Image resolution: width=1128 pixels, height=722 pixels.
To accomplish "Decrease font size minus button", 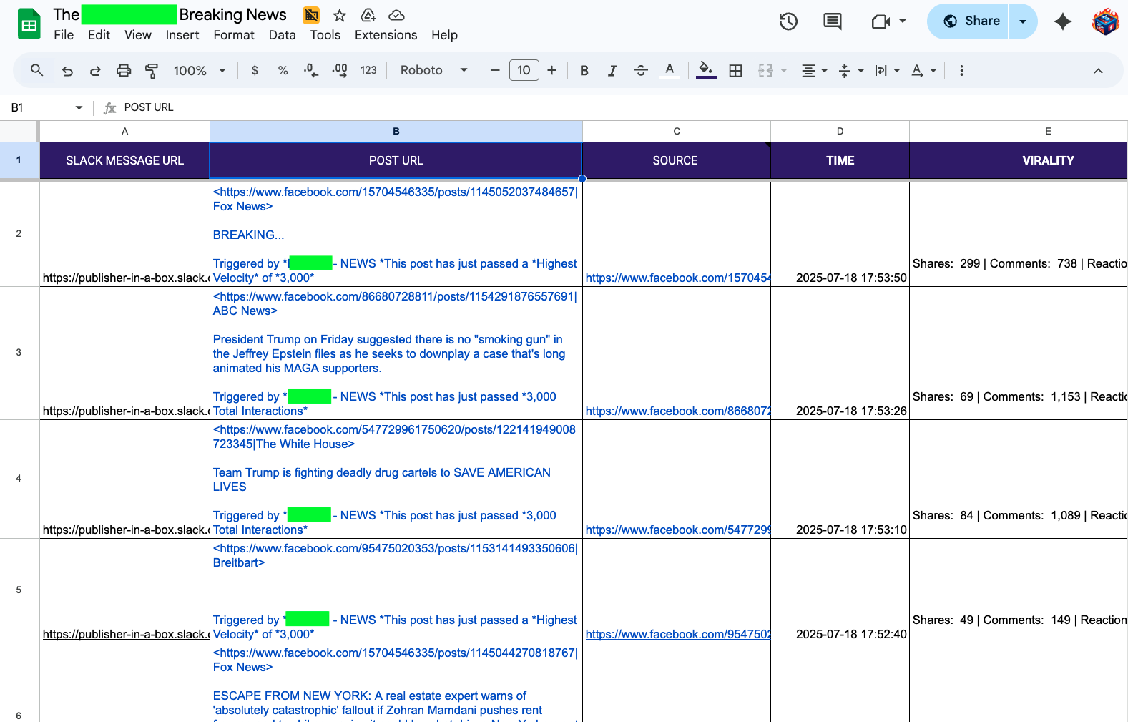I will [x=495, y=70].
